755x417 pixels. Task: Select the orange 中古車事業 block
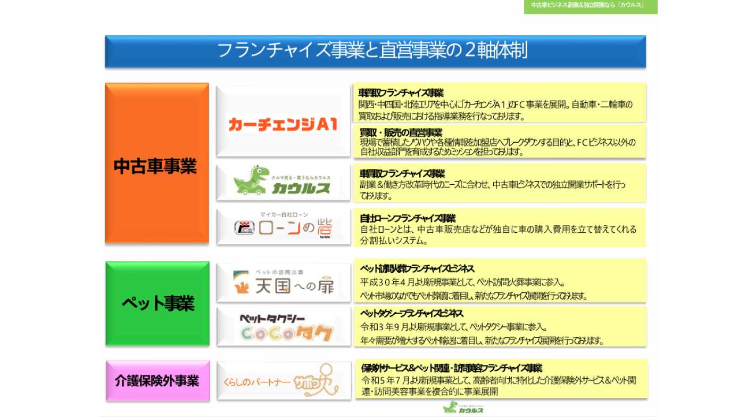click(157, 163)
